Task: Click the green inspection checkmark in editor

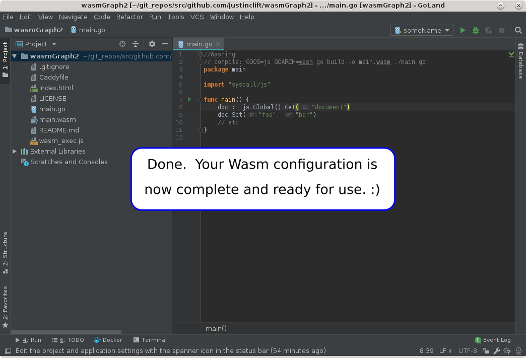Action: coord(511,54)
